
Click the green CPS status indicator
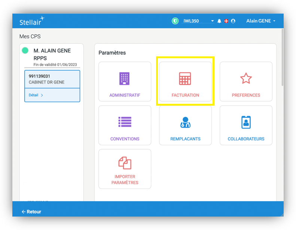[25, 50]
